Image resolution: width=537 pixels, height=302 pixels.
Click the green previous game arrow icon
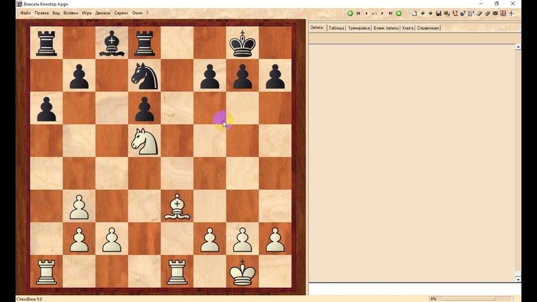click(x=350, y=13)
